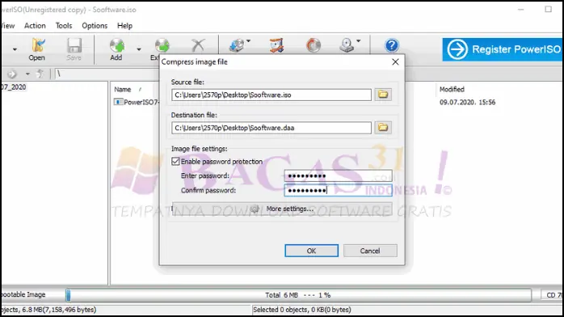Confirm compression with OK button
Image resolution: width=564 pixels, height=317 pixels.
coord(312,251)
